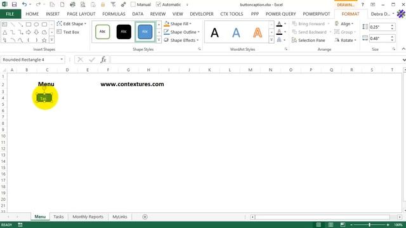Image resolution: width=406 pixels, height=228 pixels.
Task: Select the green rounded rectangle shape
Action: coord(44,98)
